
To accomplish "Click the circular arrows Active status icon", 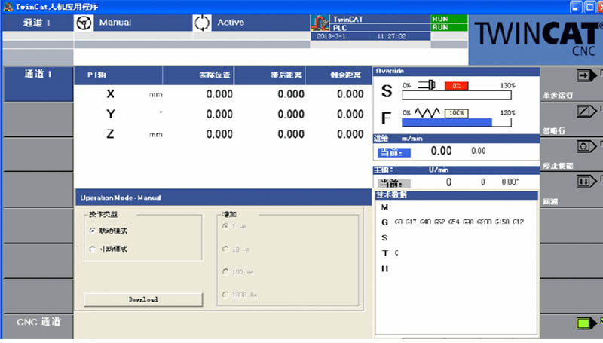I will coord(202,23).
